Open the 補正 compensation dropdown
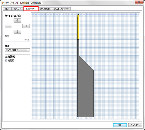 [17, 50]
